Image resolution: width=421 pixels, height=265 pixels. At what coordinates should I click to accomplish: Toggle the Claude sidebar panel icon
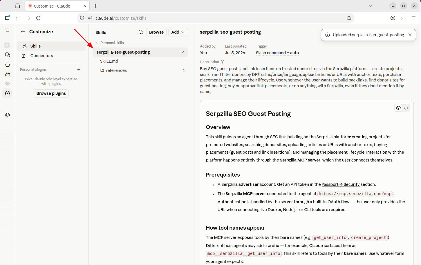pyautogui.click(x=8, y=30)
